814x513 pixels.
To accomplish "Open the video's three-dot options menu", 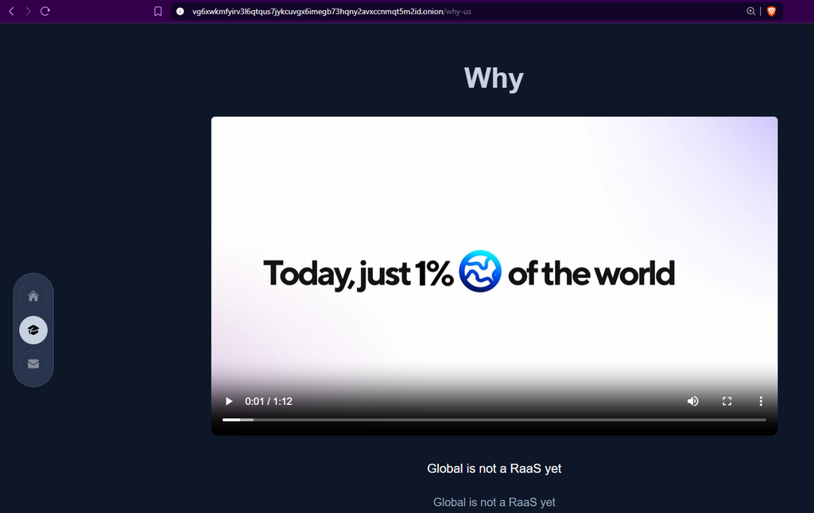I will point(760,401).
